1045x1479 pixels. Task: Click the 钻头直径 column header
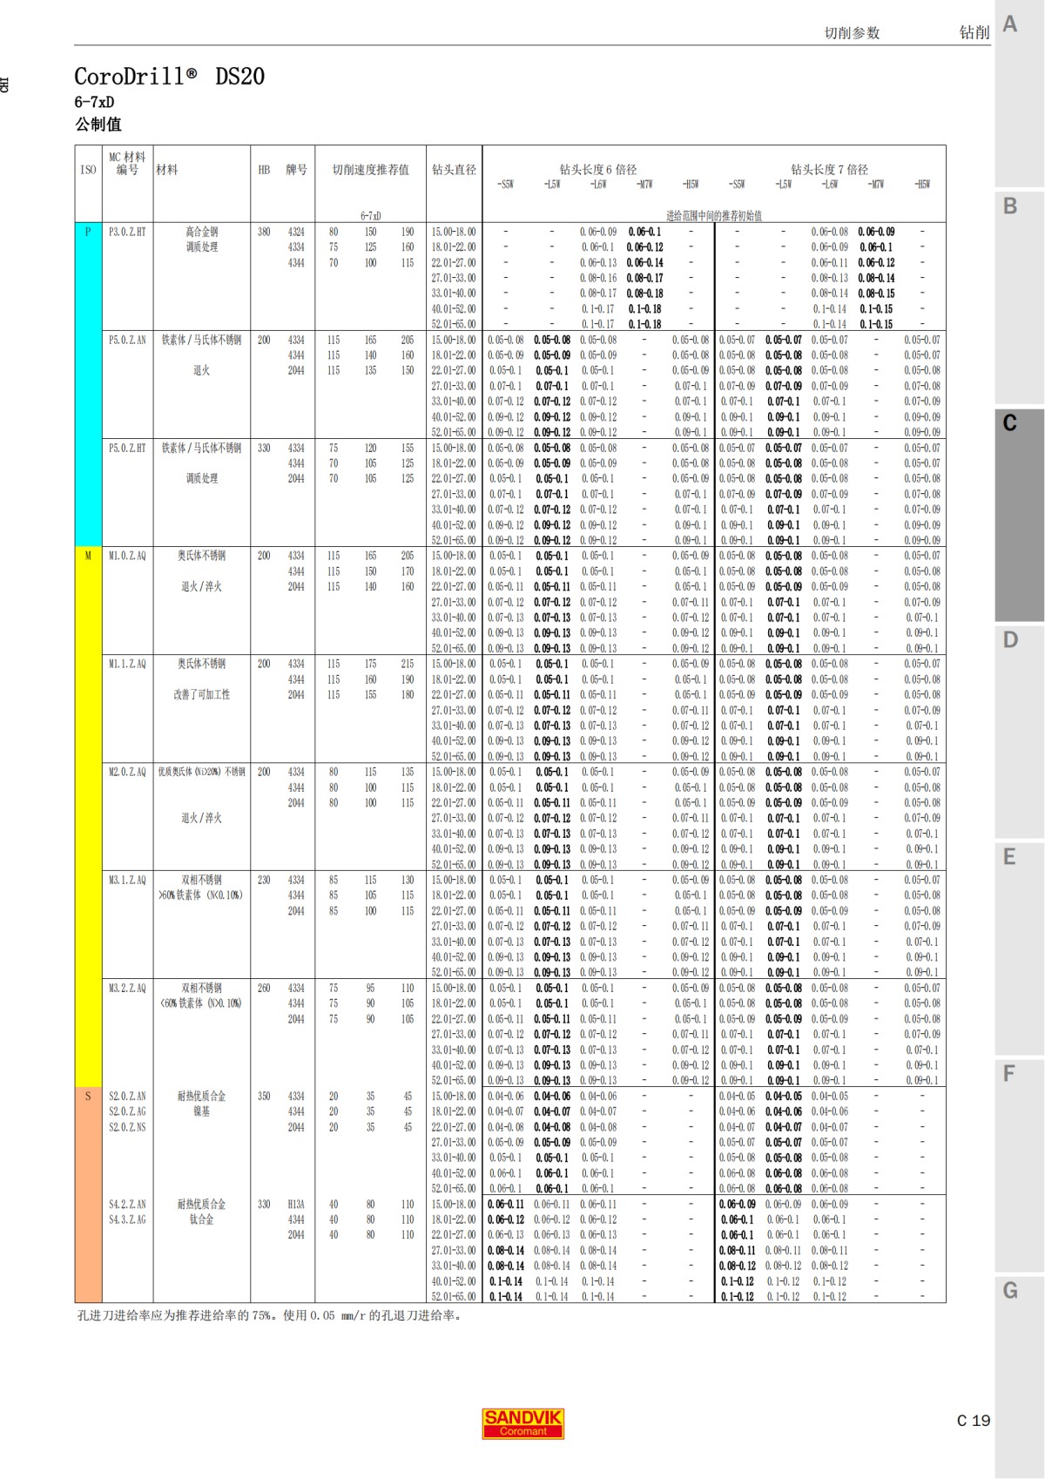(454, 170)
